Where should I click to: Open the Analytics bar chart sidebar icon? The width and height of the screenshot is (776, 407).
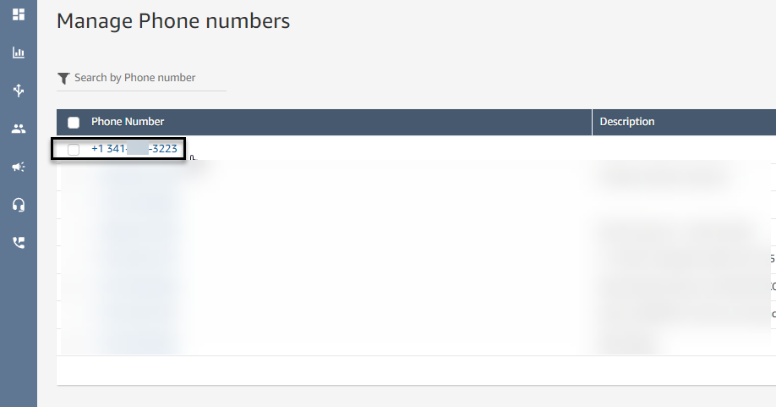pyautogui.click(x=19, y=52)
